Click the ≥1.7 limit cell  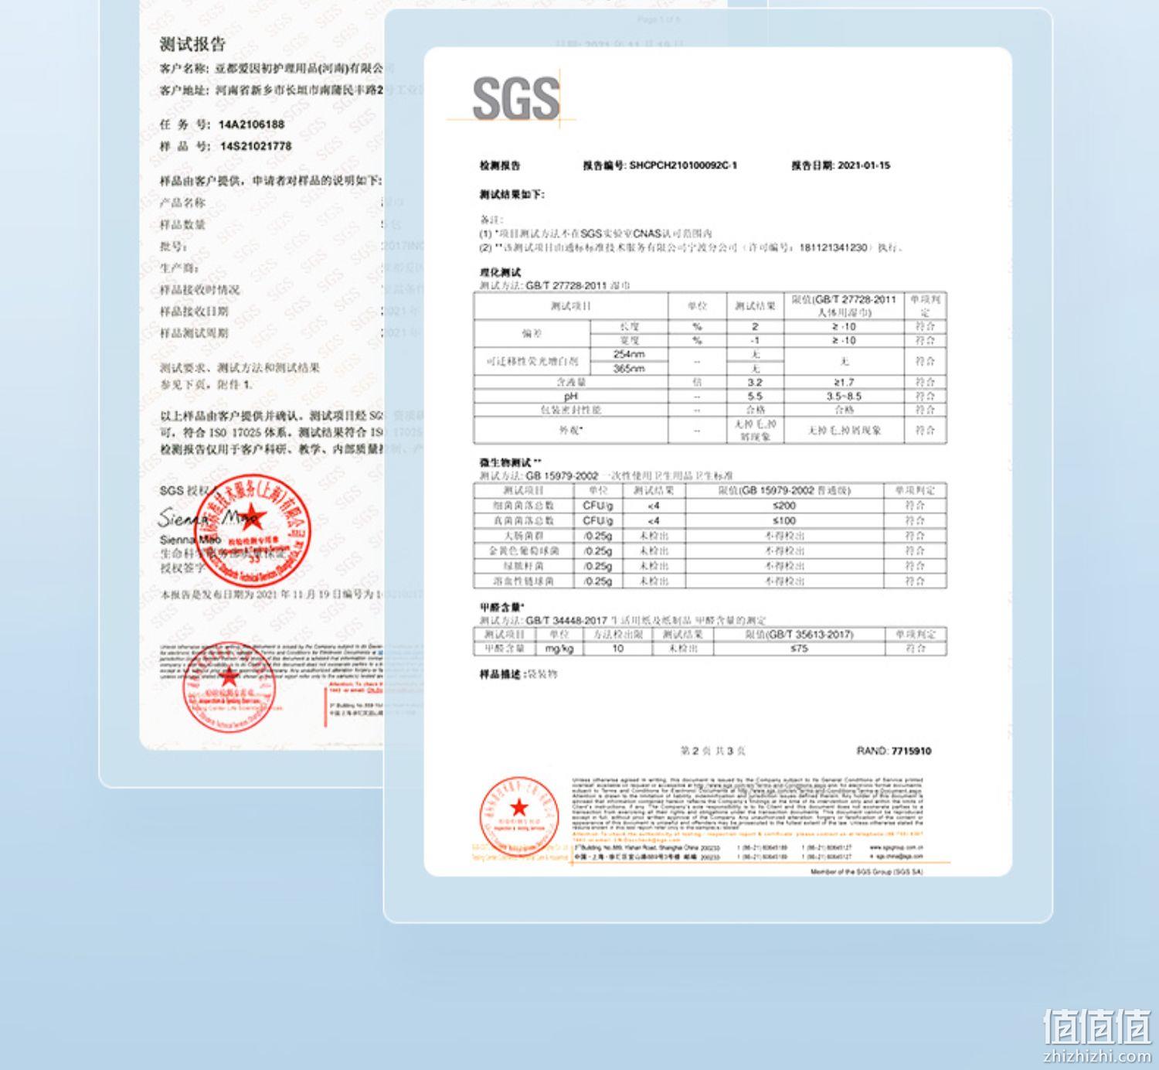(x=844, y=382)
